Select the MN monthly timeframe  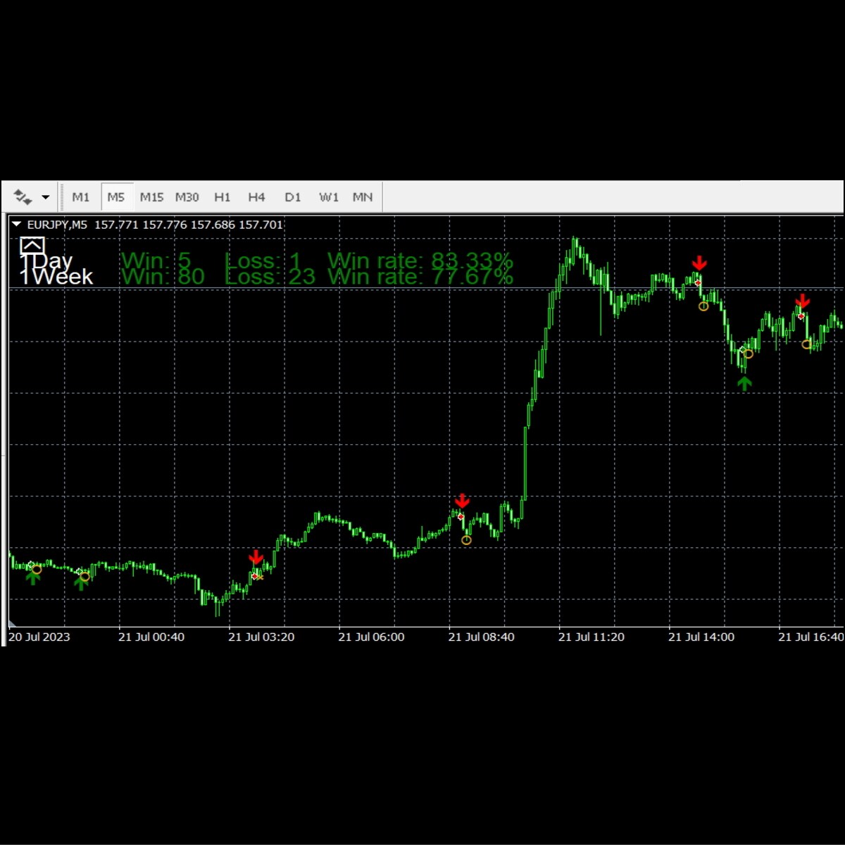[363, 197]
